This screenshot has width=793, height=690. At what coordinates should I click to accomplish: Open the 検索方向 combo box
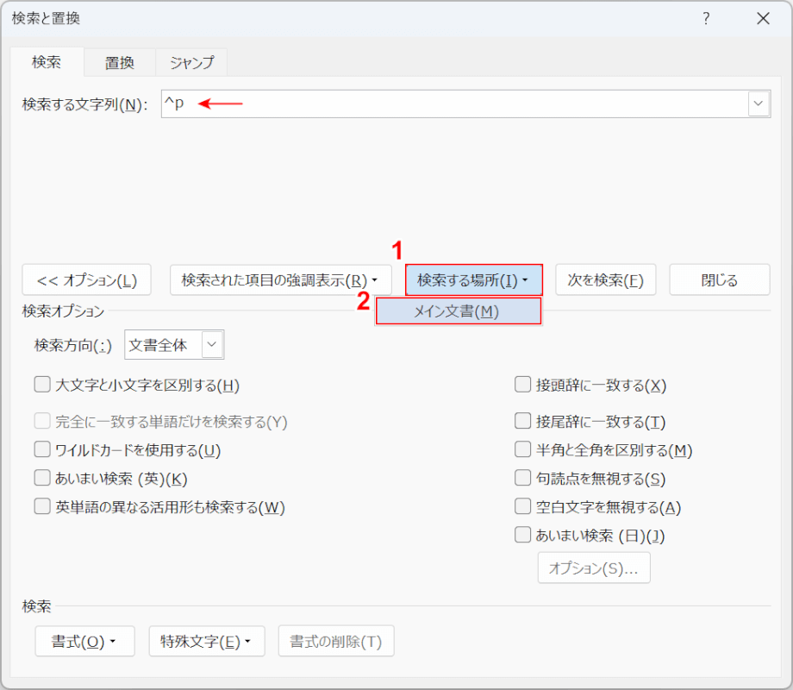coord(175,345)
